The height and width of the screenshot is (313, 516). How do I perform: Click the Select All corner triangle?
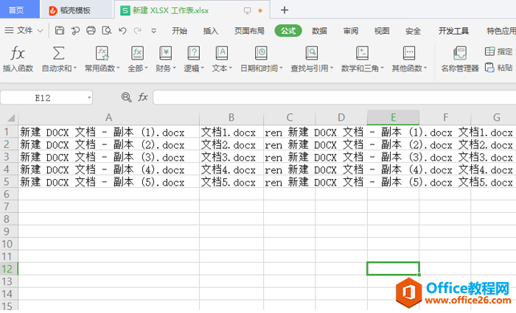click(x=10, y=118)
